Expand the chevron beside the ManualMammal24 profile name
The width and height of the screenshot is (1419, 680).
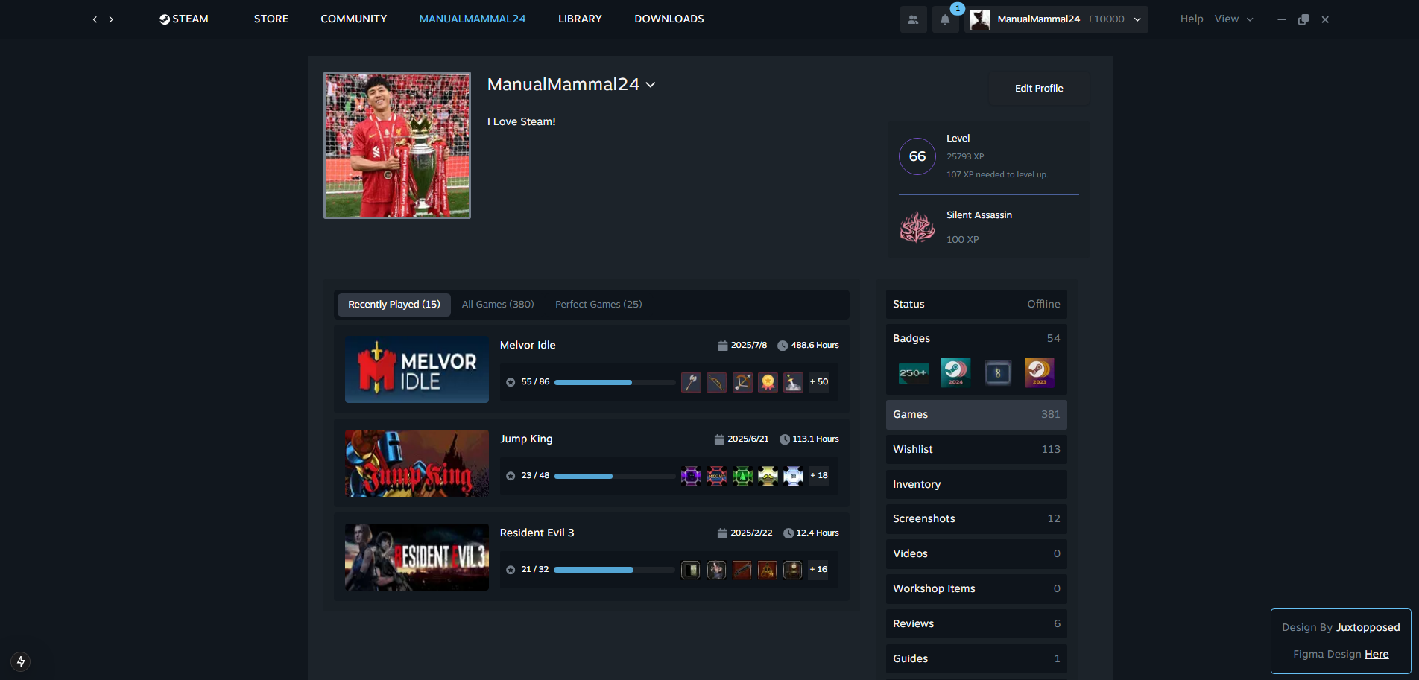tap(651, 85)
